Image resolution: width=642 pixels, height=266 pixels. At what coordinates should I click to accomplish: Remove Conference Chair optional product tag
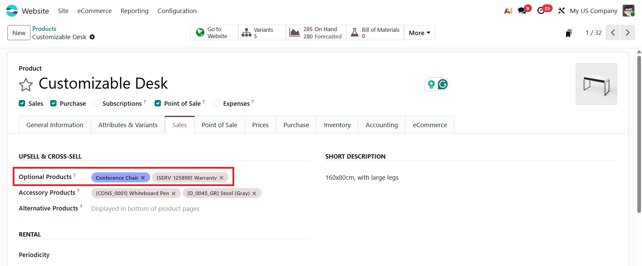pos(143,178)
